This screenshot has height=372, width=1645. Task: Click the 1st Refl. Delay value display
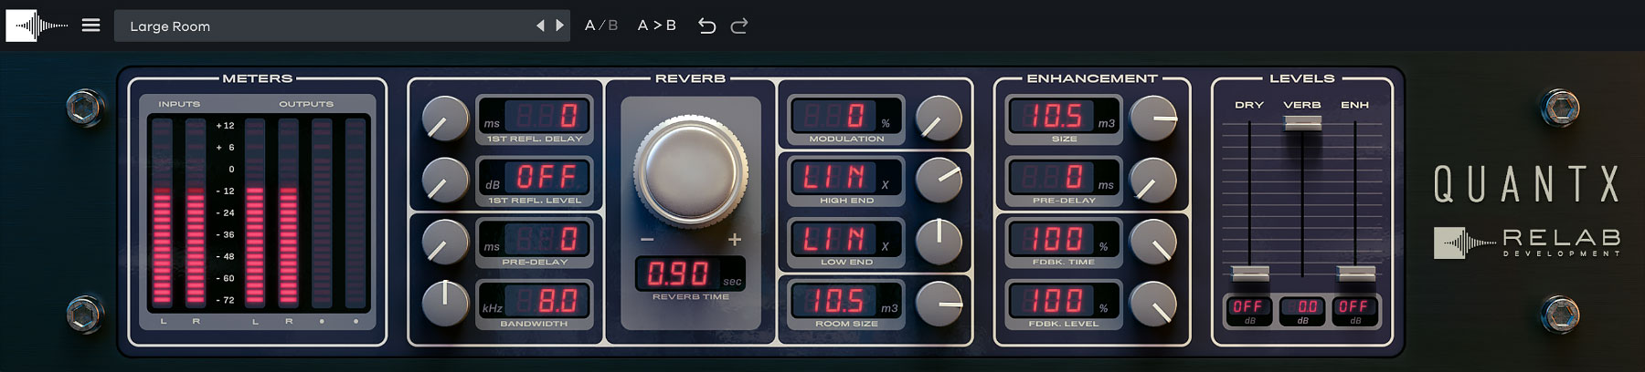(535, 116)
